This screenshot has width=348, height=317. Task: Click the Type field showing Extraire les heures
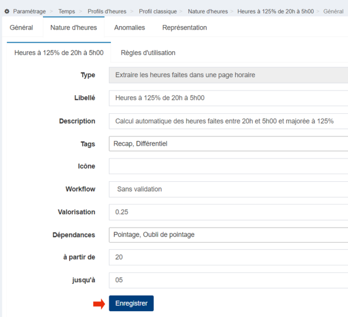click(x=229, y=75)
